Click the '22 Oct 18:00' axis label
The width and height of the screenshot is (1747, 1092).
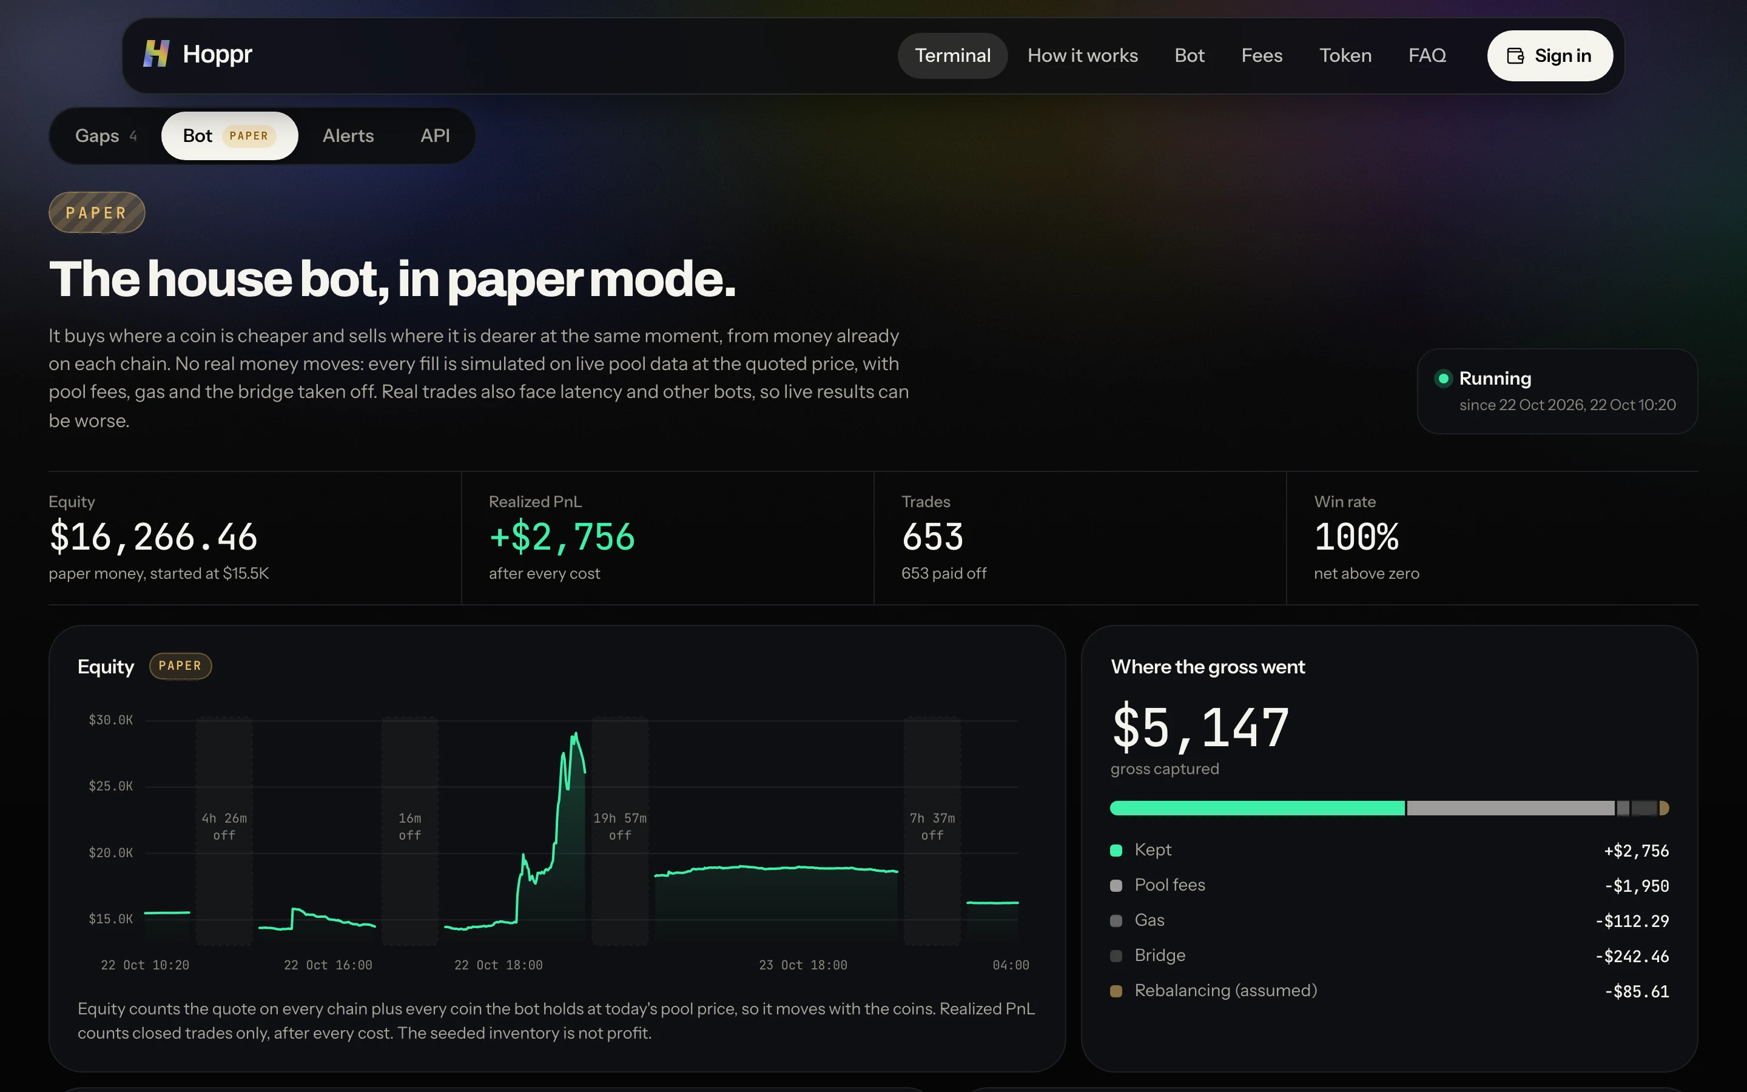point(498,965)
